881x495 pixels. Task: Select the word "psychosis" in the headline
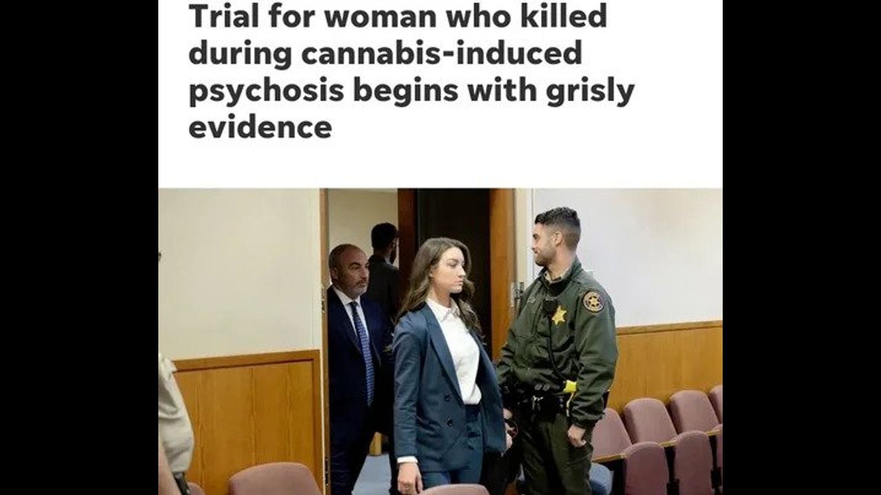click(x=266, y=92)
